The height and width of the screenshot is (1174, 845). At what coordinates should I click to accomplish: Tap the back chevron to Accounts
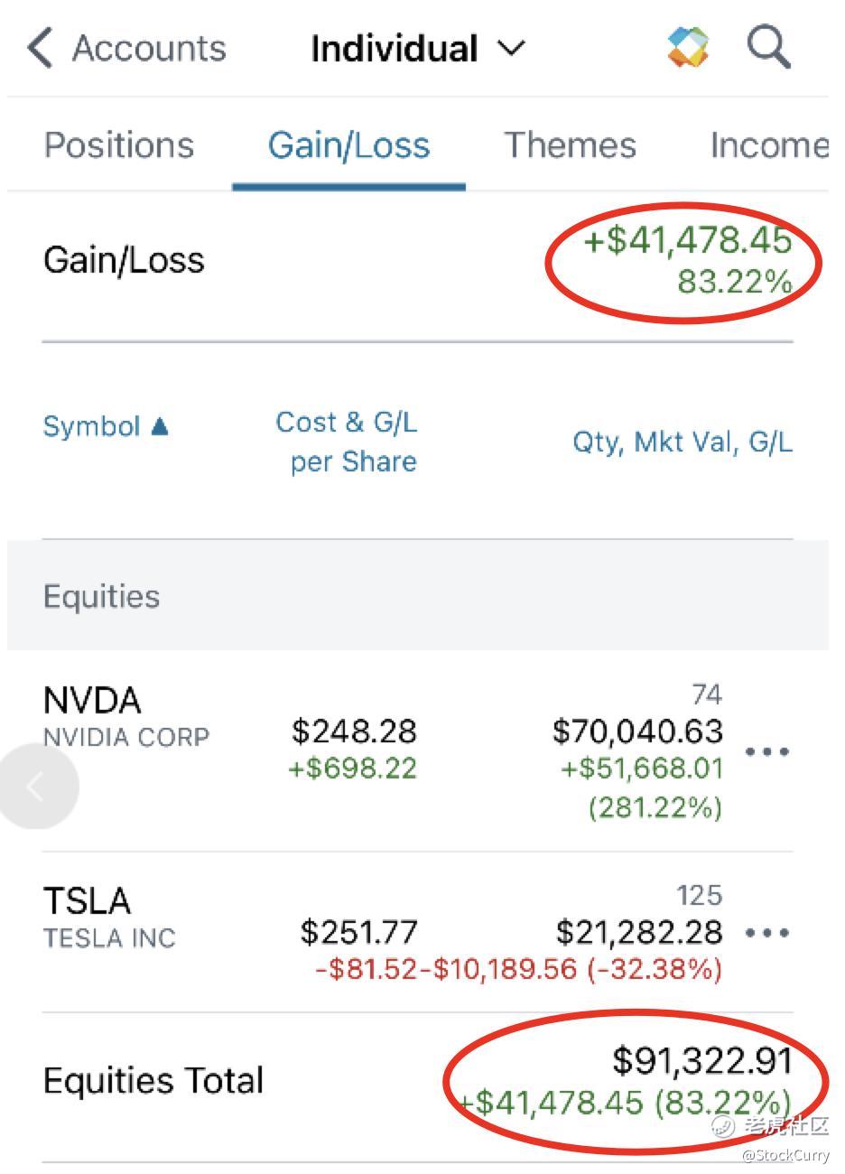[40, 48]
